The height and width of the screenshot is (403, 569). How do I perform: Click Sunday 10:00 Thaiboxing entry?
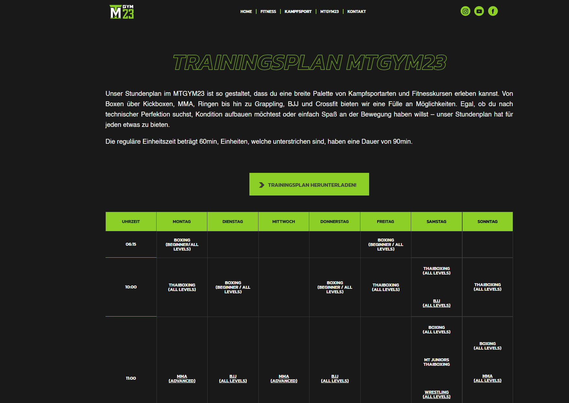[487, 287]
